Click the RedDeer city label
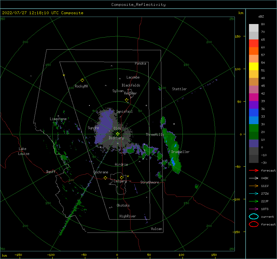 (x=130, y=93)
